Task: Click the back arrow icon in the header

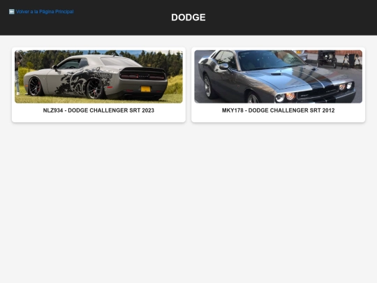Action: tap(12, 12)
